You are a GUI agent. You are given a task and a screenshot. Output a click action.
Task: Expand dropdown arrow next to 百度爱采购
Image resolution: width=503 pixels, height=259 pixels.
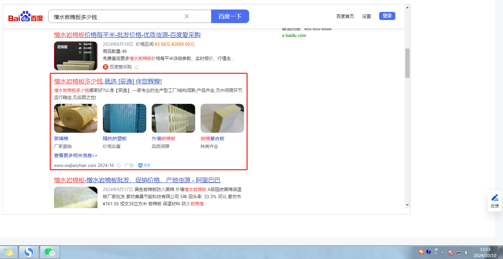tap(136, 67)
